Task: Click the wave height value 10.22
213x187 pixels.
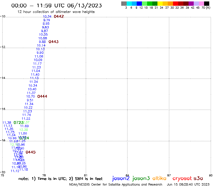Action: coord(28,108)
